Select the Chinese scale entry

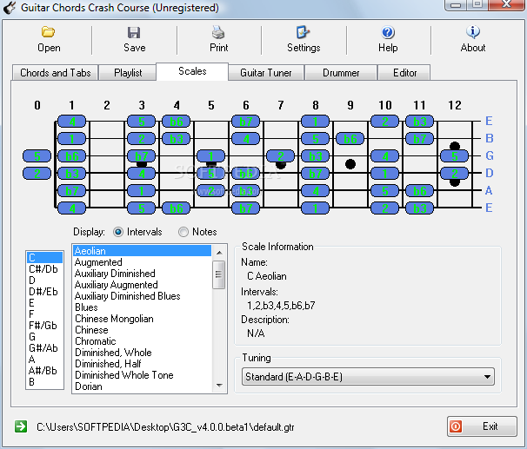pos(142,330)
